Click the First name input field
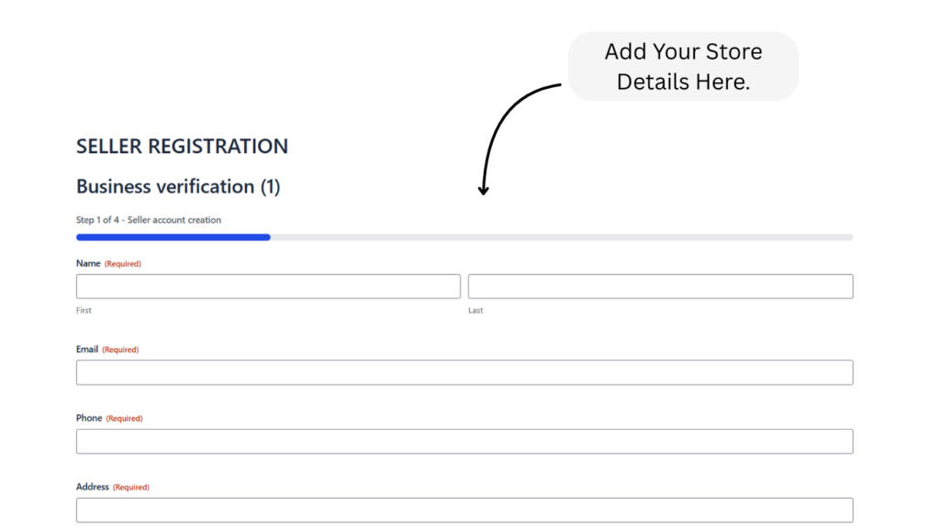 (x=268, y=286)
